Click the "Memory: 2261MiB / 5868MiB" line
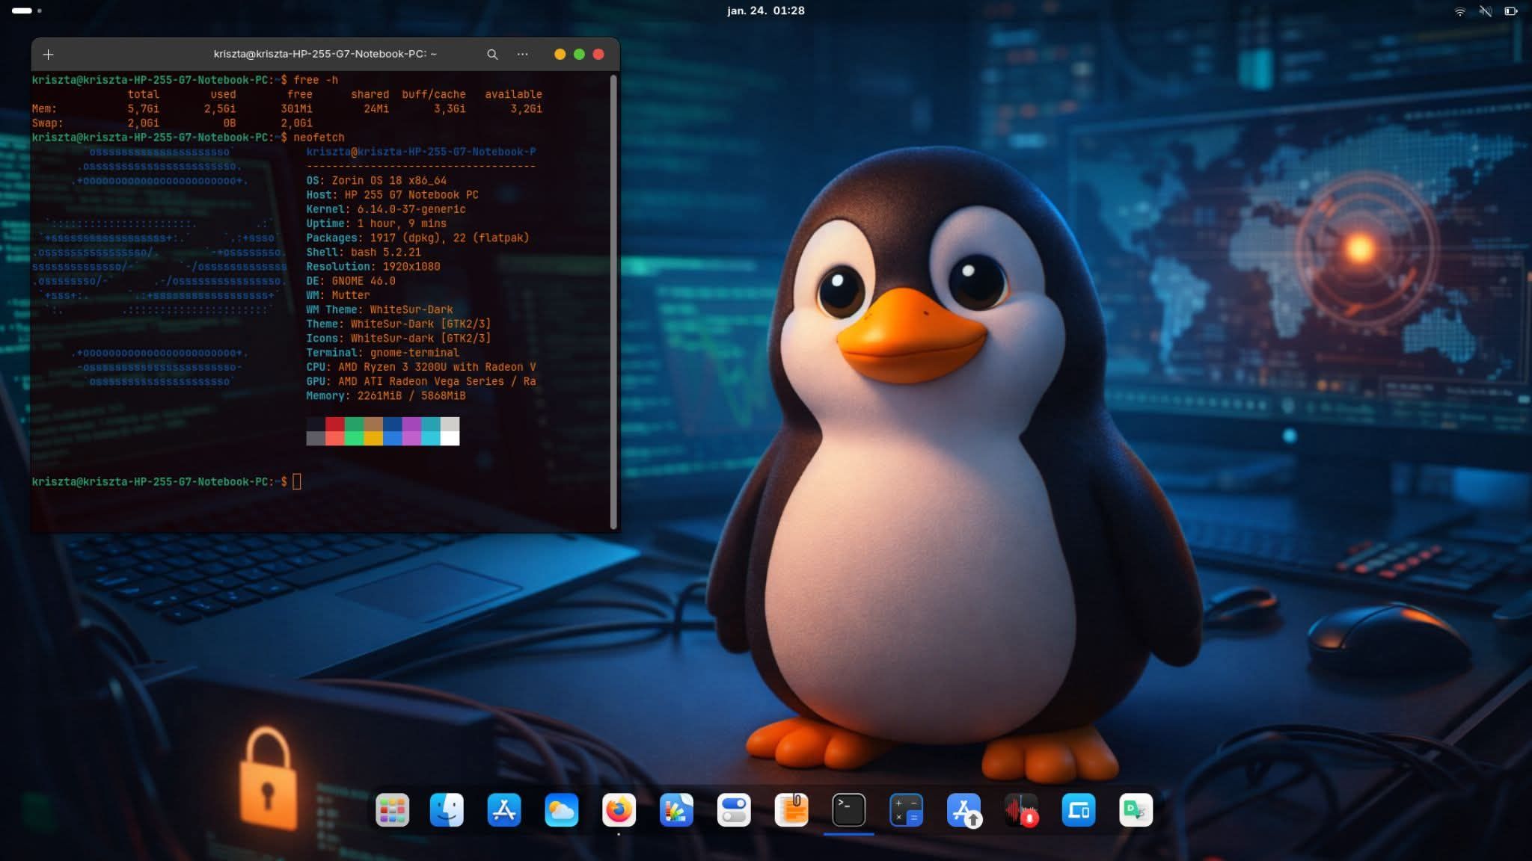The height and width of the screenshot is (861, 1532). click(x=386, y=396)
